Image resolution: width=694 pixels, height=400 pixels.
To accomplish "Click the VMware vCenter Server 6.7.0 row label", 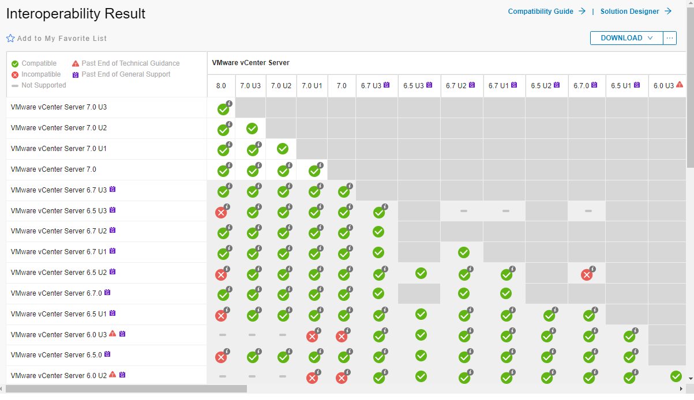I will pyautogui.click(x=57, y=293).
